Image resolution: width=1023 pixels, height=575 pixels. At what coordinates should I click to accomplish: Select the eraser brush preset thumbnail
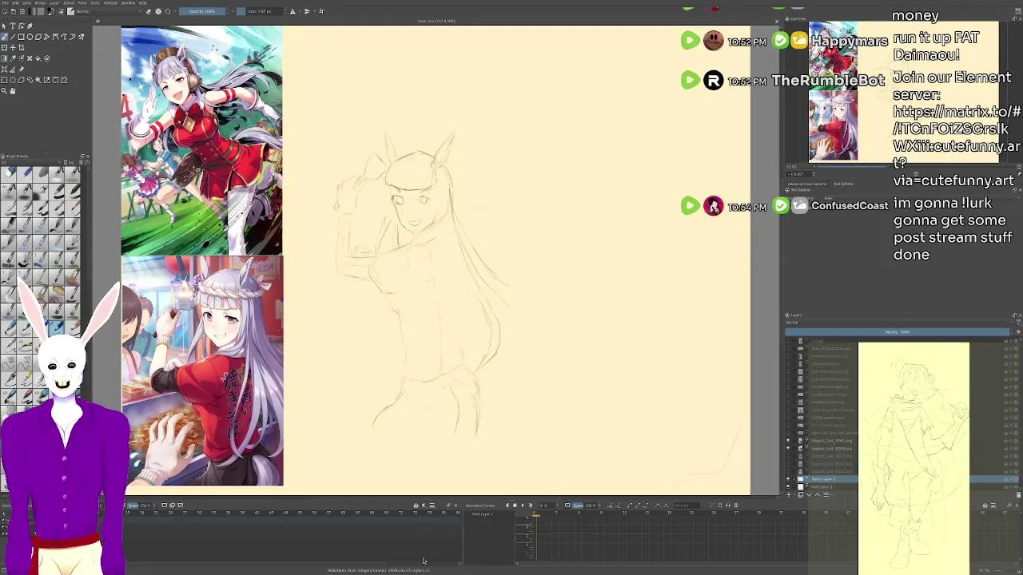(x=8, y=175)
